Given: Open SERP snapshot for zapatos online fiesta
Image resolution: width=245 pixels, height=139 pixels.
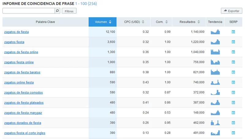Looking at the screenshot, I should tap(233, 82).
